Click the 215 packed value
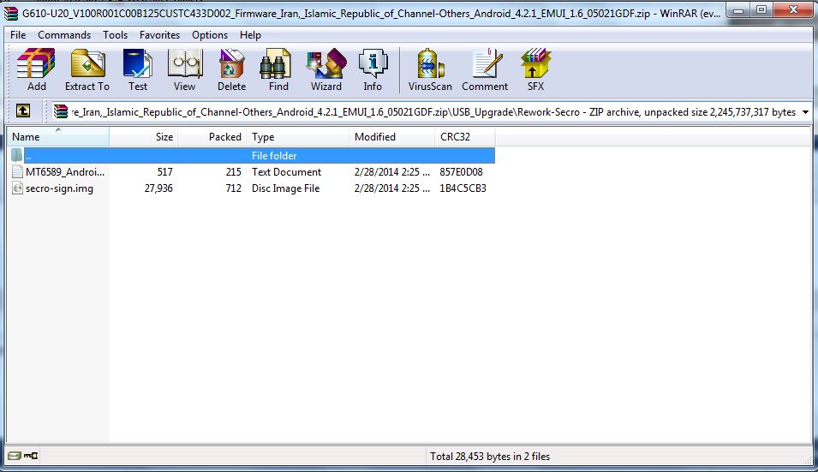The height and width of the screenshot is (472, 818). point(233,171)
